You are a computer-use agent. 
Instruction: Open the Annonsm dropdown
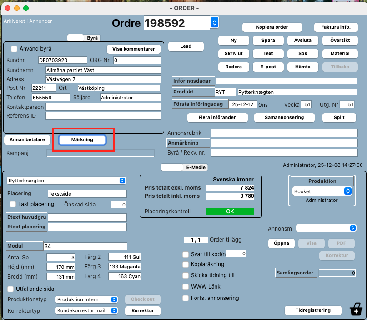pos(326,228)
